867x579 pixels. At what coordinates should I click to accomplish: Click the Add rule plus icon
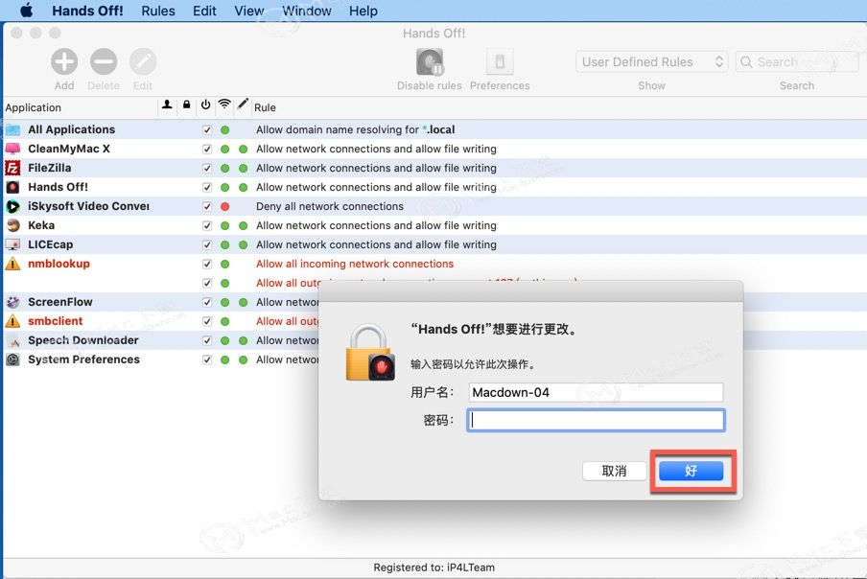click(x=64, y=61)
